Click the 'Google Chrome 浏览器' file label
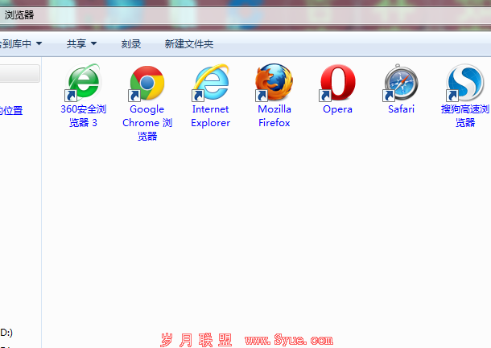Screen dimensions: 491x348 point(147,123)
